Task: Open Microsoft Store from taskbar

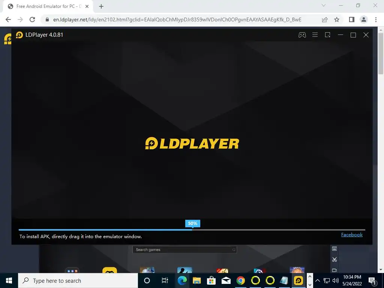Action: coord(211,280)
